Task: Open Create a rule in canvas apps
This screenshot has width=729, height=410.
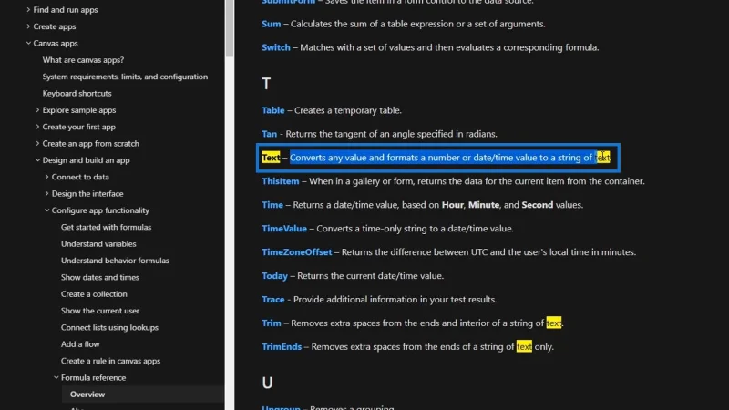Action: 110,361
